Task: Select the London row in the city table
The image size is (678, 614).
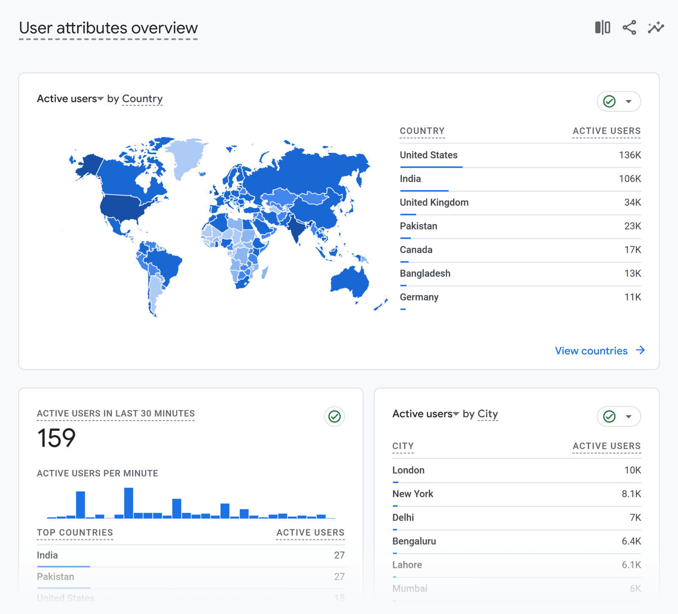Action: pyautogui.click(x=408, y=470)
